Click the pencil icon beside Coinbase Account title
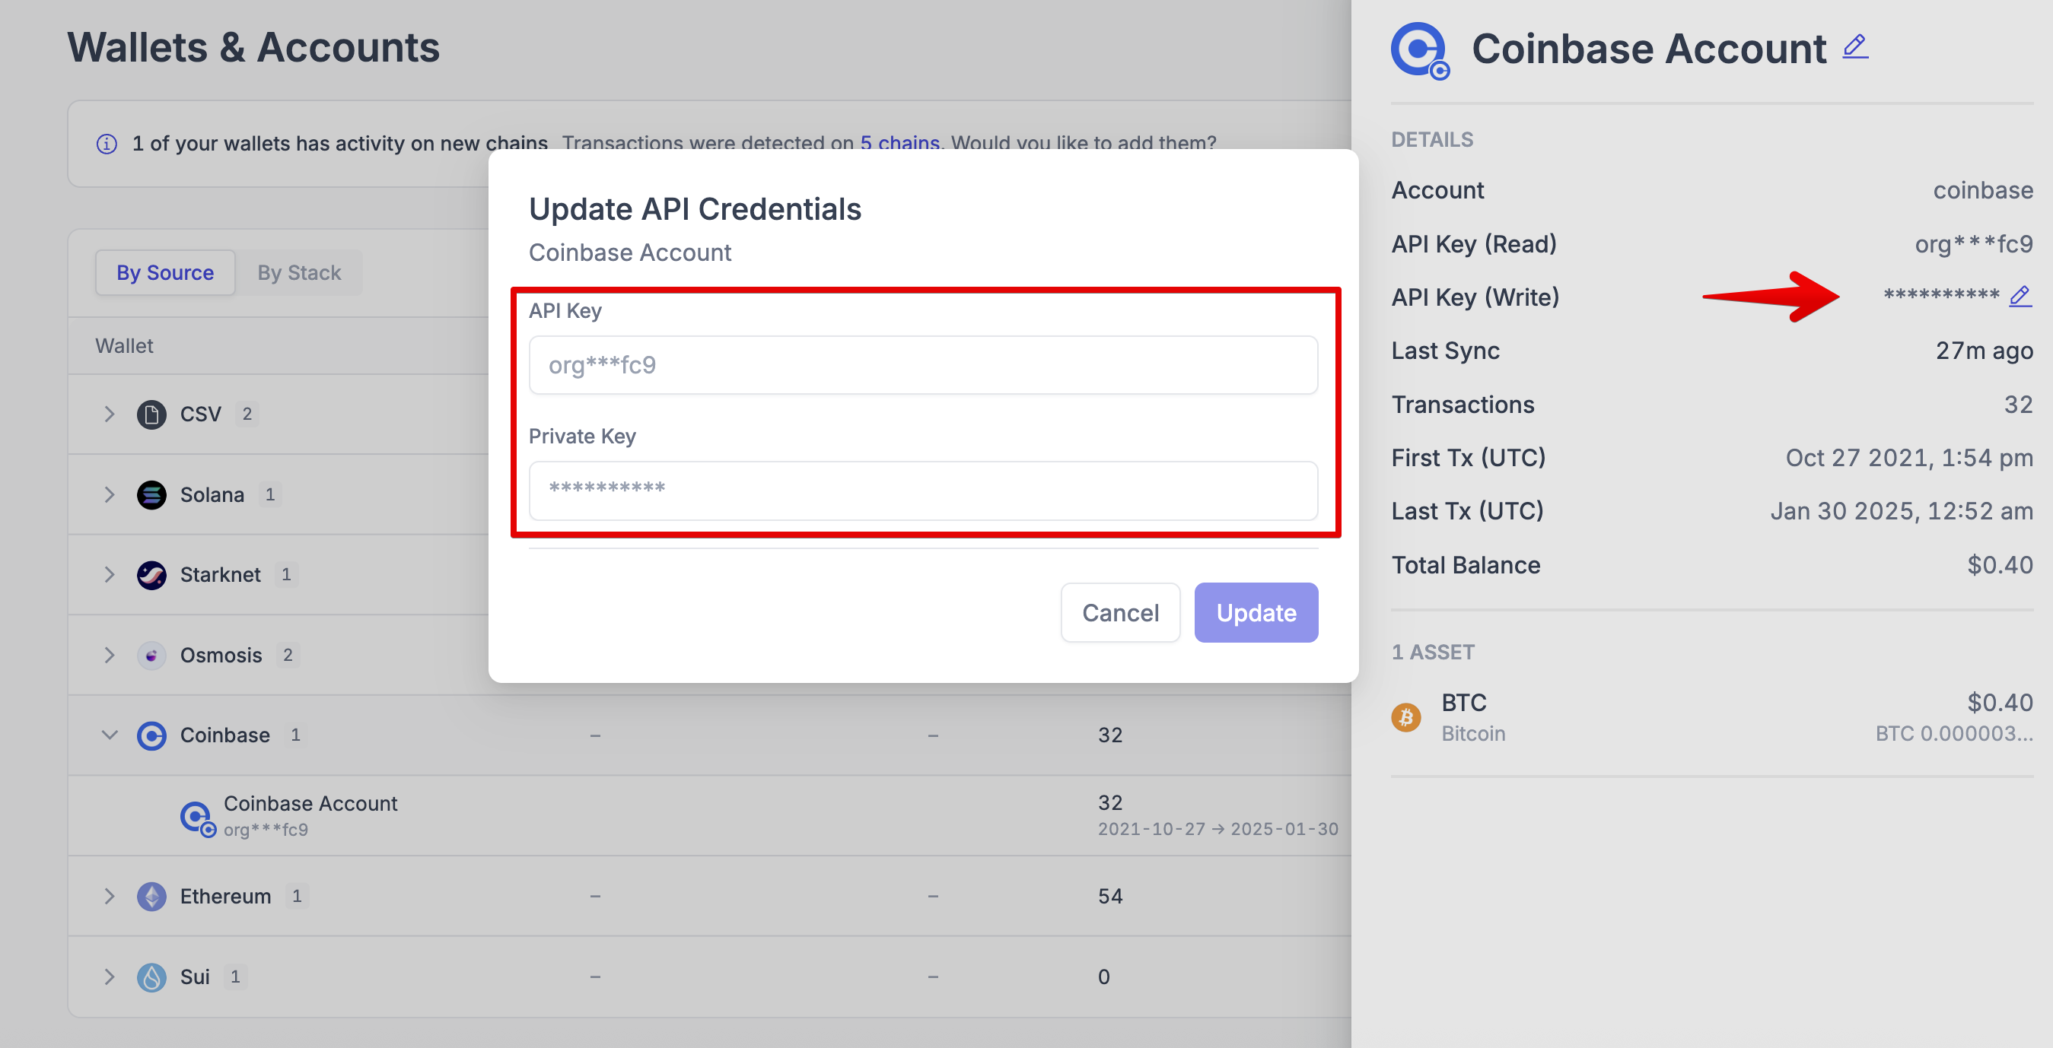The height and width of the screenshot is (1048, 2053). coord(1855,47)
